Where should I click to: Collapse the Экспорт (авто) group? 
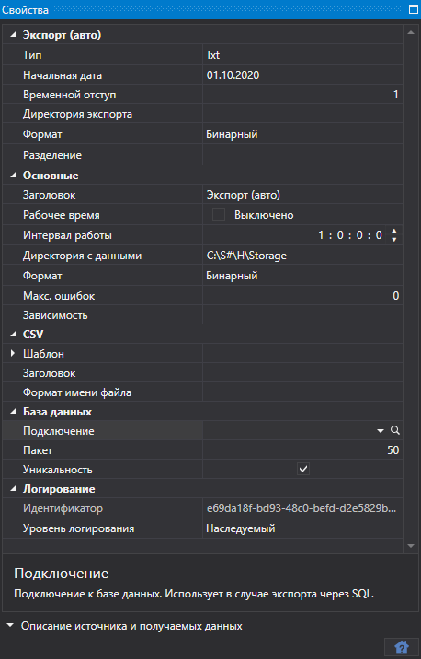[x=13, y=35]
